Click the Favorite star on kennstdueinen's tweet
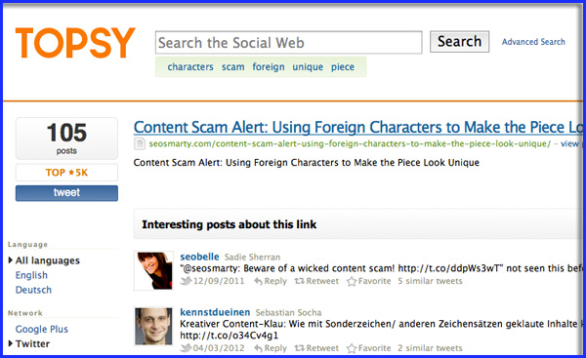586x358 pixels. click(352, 348)
